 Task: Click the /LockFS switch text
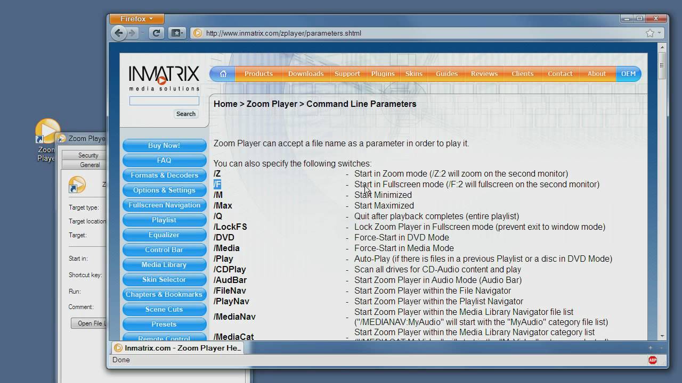(230, 227)
